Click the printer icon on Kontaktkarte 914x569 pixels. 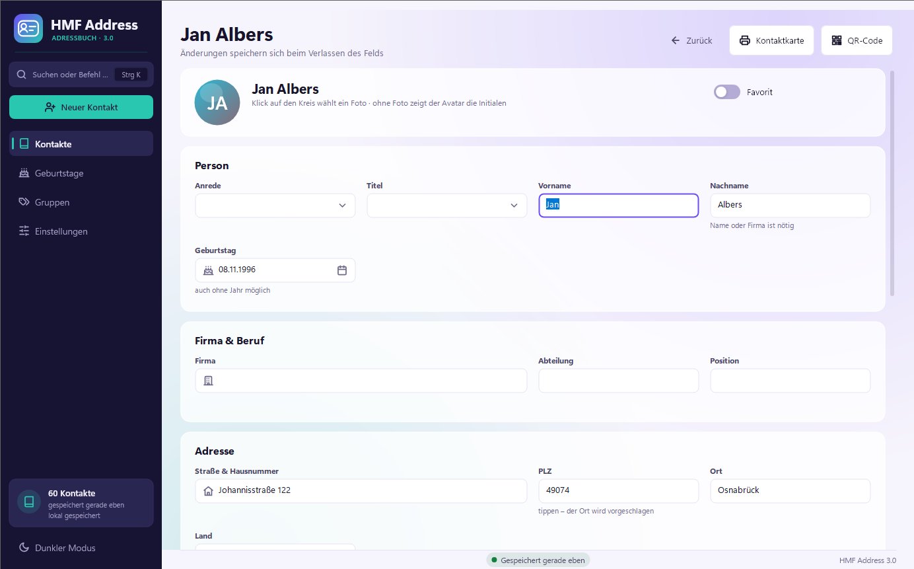(x=745, y=40)
